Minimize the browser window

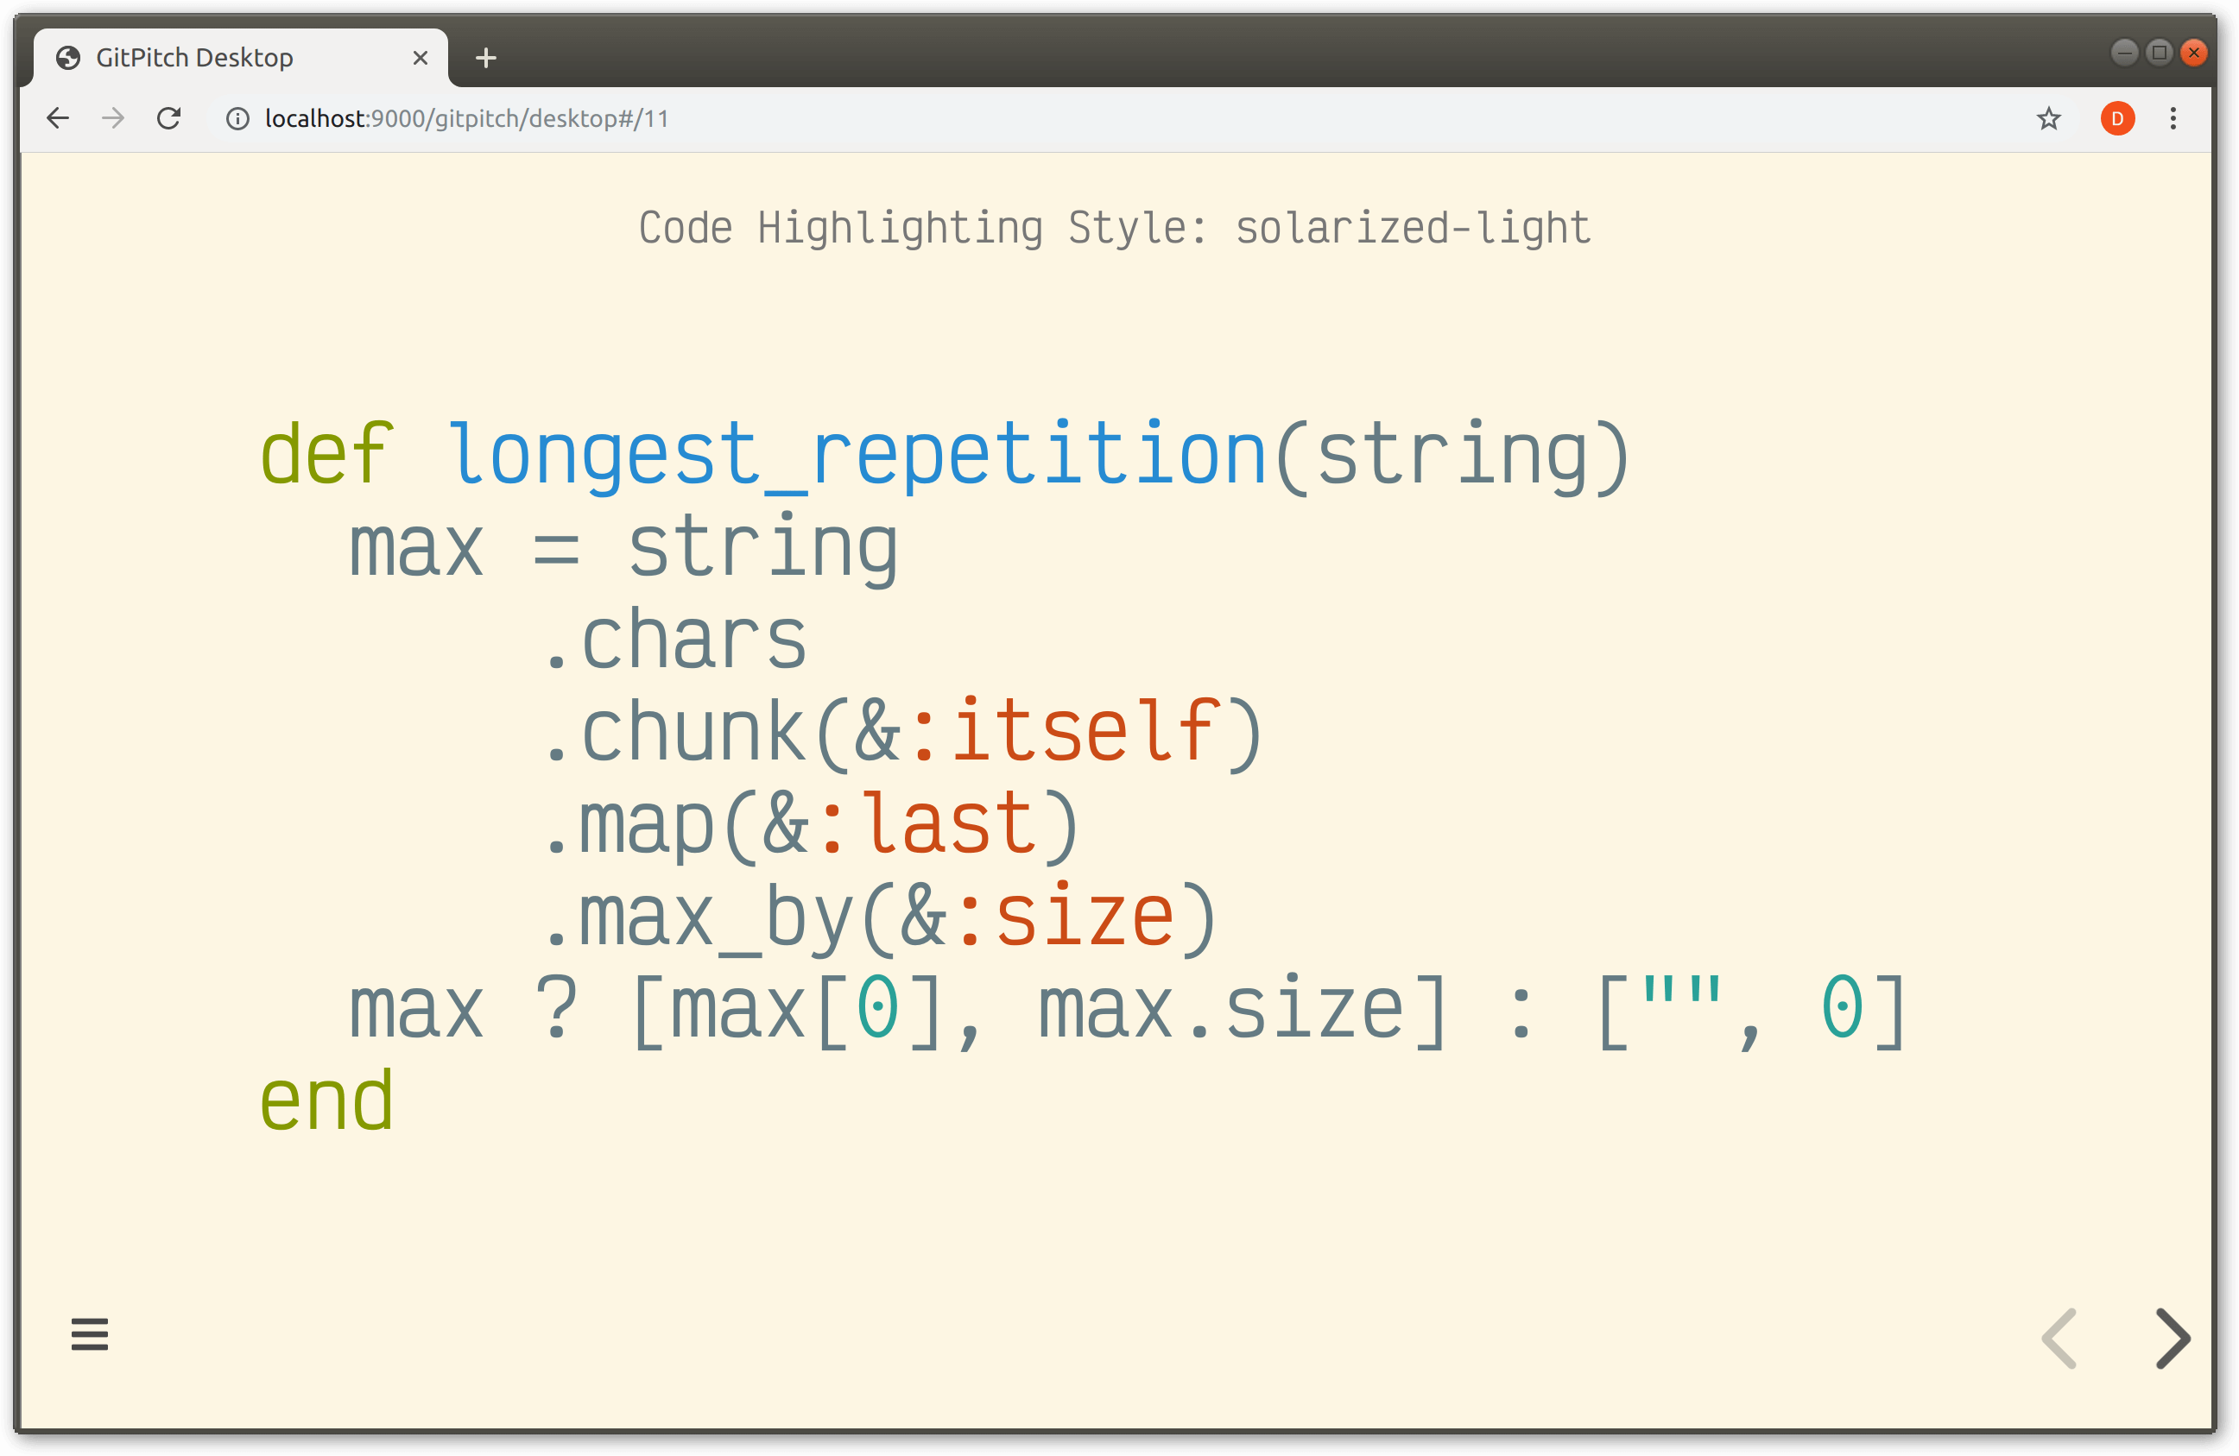tap(2123, 53)
